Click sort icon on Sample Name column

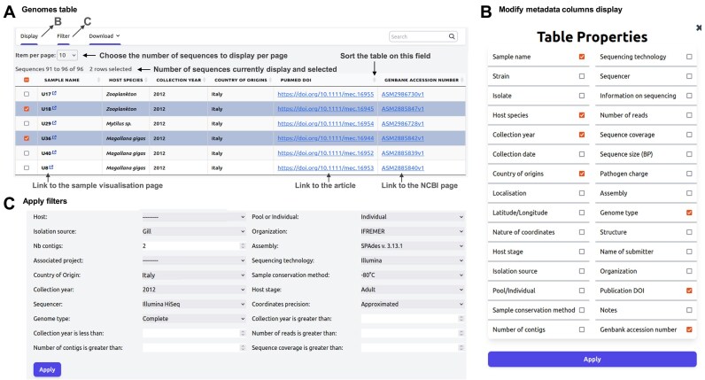point(98,80)
